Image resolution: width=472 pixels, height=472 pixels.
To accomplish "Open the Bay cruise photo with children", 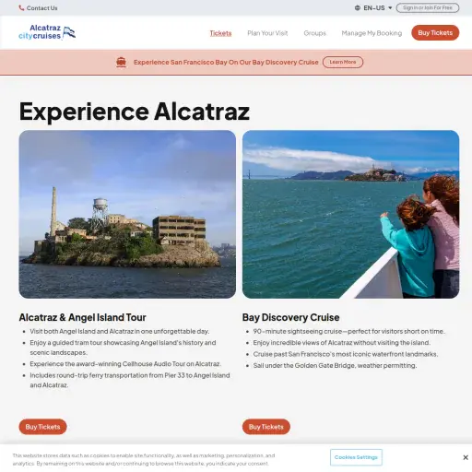I will [x=350, y=214].
